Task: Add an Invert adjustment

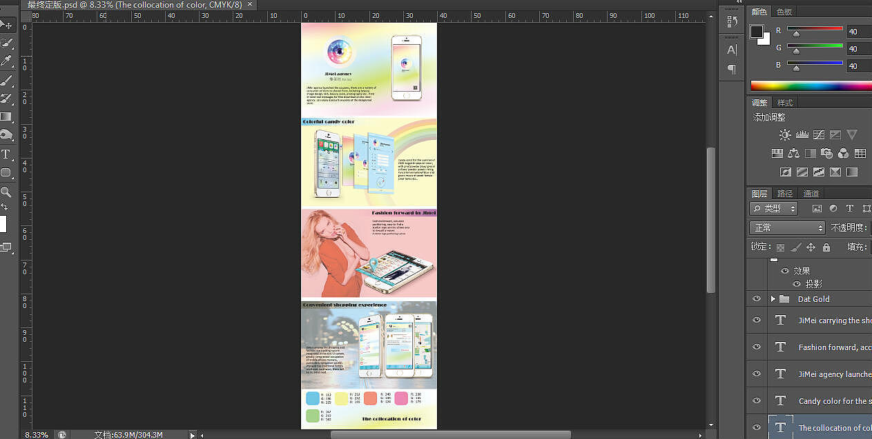Action: pos(785,172)
